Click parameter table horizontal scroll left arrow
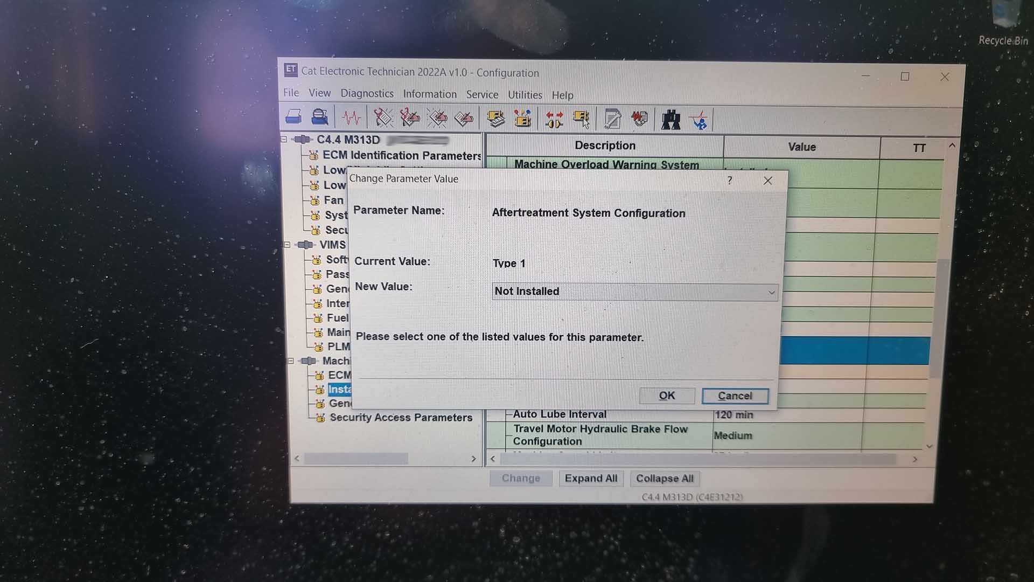This screenshot has width=1034, height=582. (x=493, y=459)
